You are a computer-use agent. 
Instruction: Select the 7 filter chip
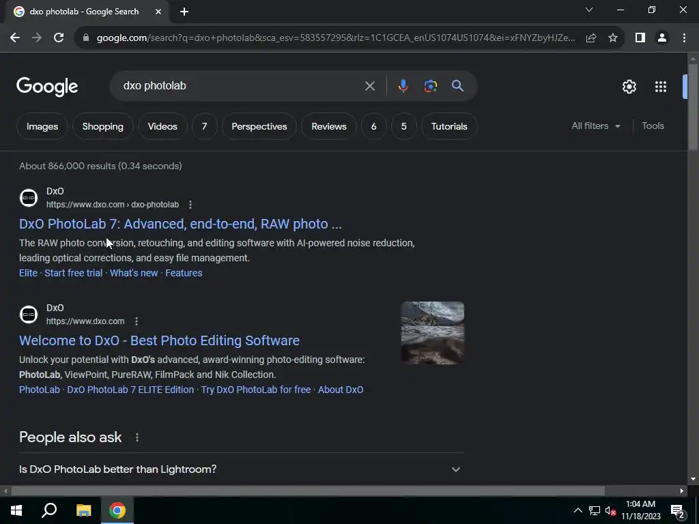(x=204, y=126)
